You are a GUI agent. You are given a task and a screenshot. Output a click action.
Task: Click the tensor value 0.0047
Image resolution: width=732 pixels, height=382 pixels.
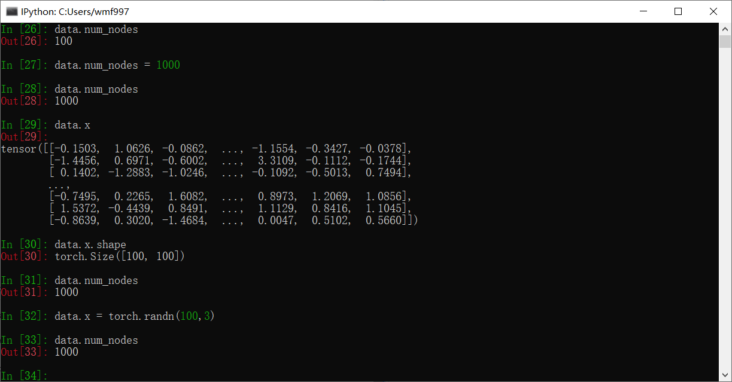coord(277,221)
